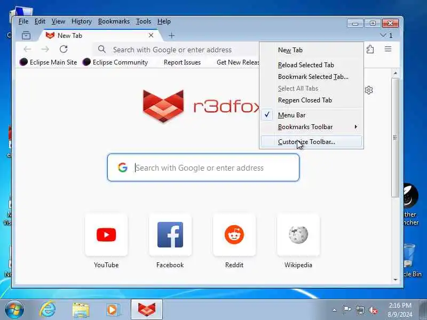Viewport: 427px width, 320px height.
Task: Click scrollbar up arrow
Action: tap(396, 73)
